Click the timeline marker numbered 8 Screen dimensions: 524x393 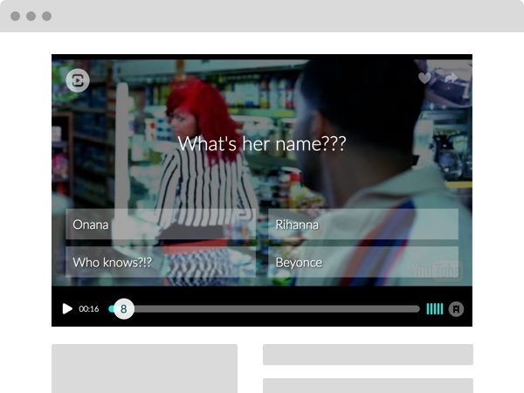coord(124,309)
